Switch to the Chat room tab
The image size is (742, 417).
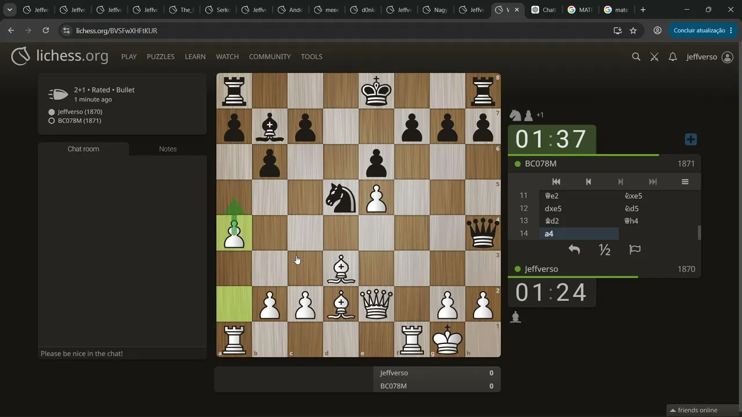83,149
